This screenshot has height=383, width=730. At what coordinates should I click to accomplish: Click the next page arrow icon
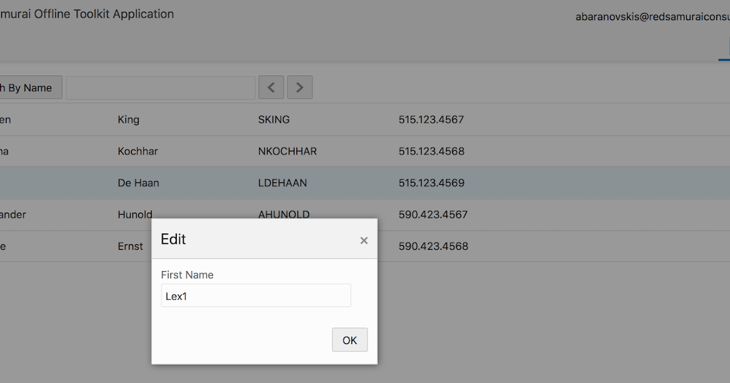299,87
